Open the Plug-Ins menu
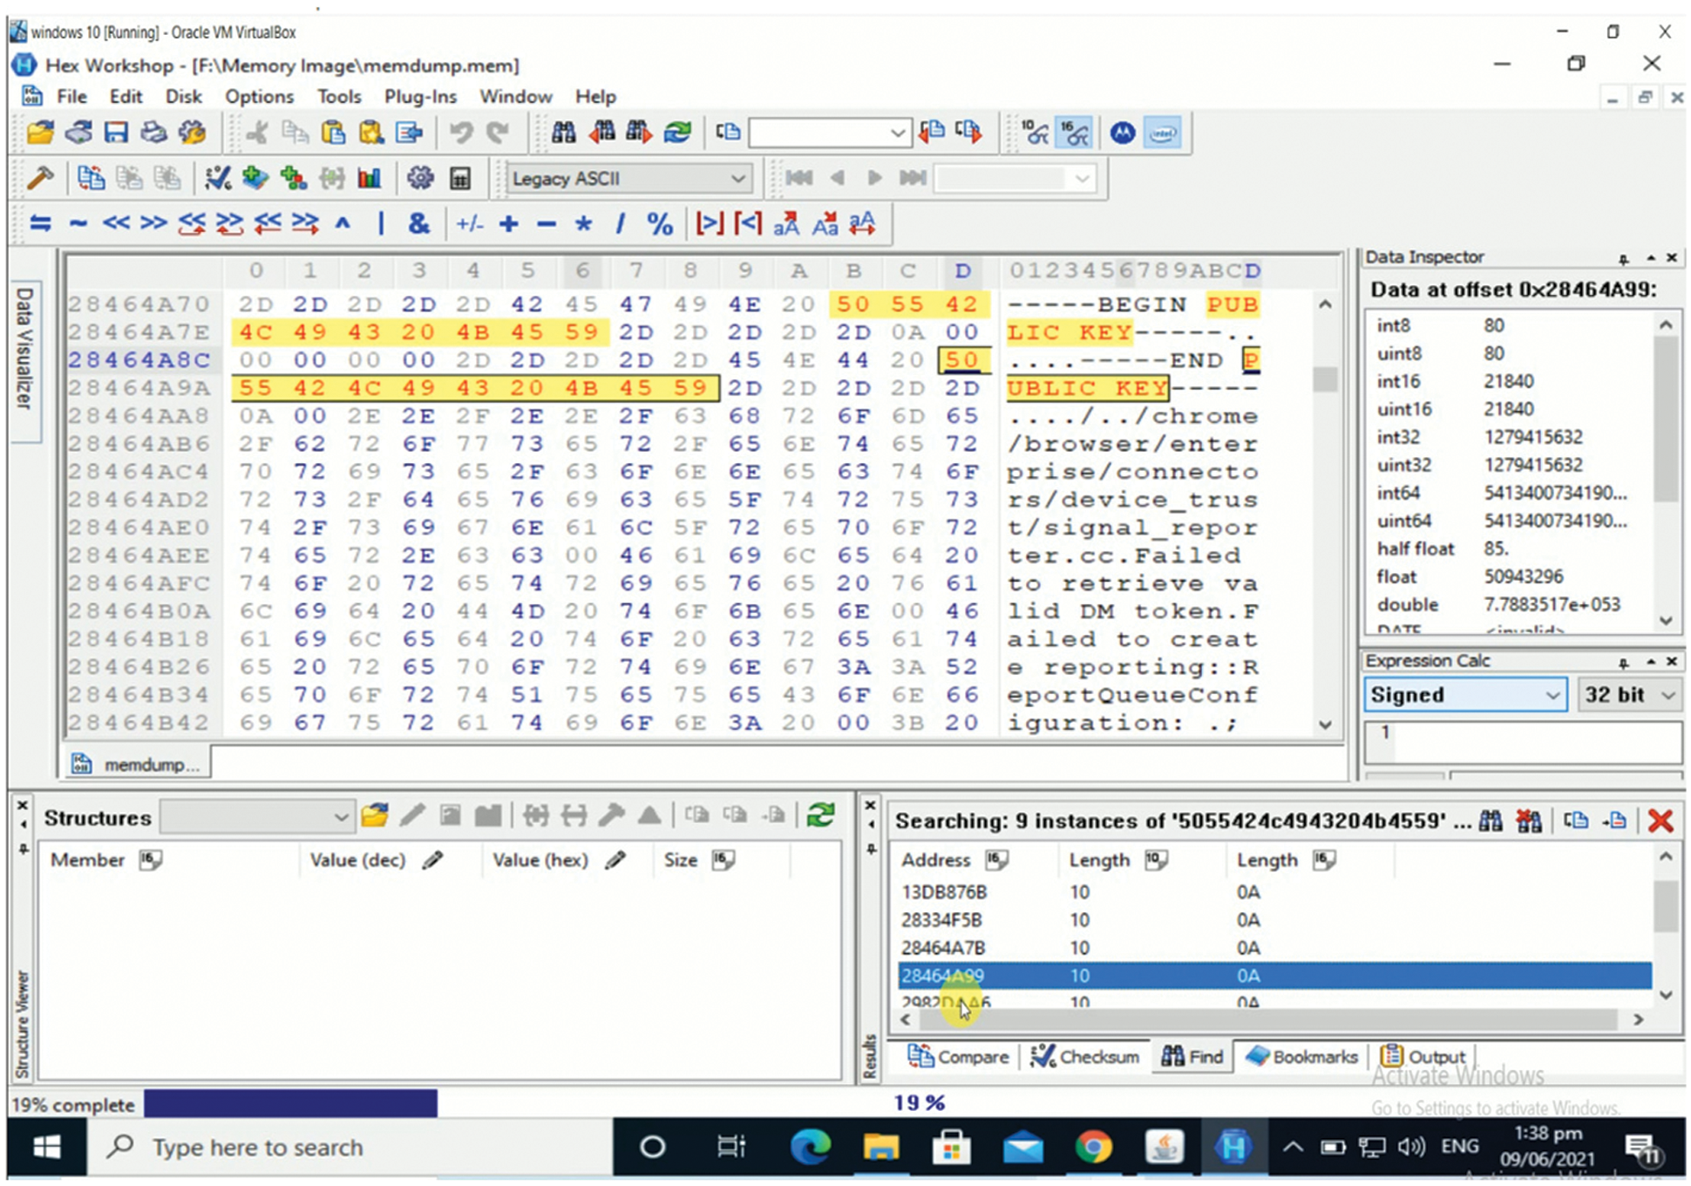The height and width of the screenshot is (1186, 1691). 420,96
